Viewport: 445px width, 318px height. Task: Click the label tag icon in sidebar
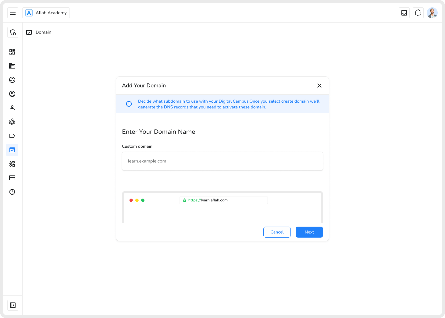click(12, 136)
